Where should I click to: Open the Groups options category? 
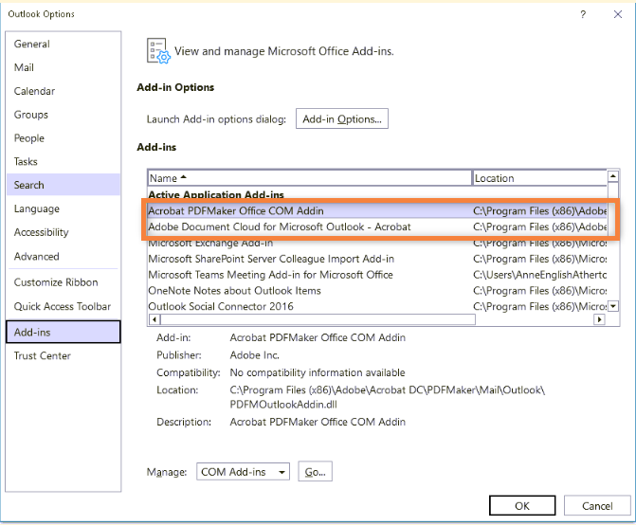coord(64,115)
